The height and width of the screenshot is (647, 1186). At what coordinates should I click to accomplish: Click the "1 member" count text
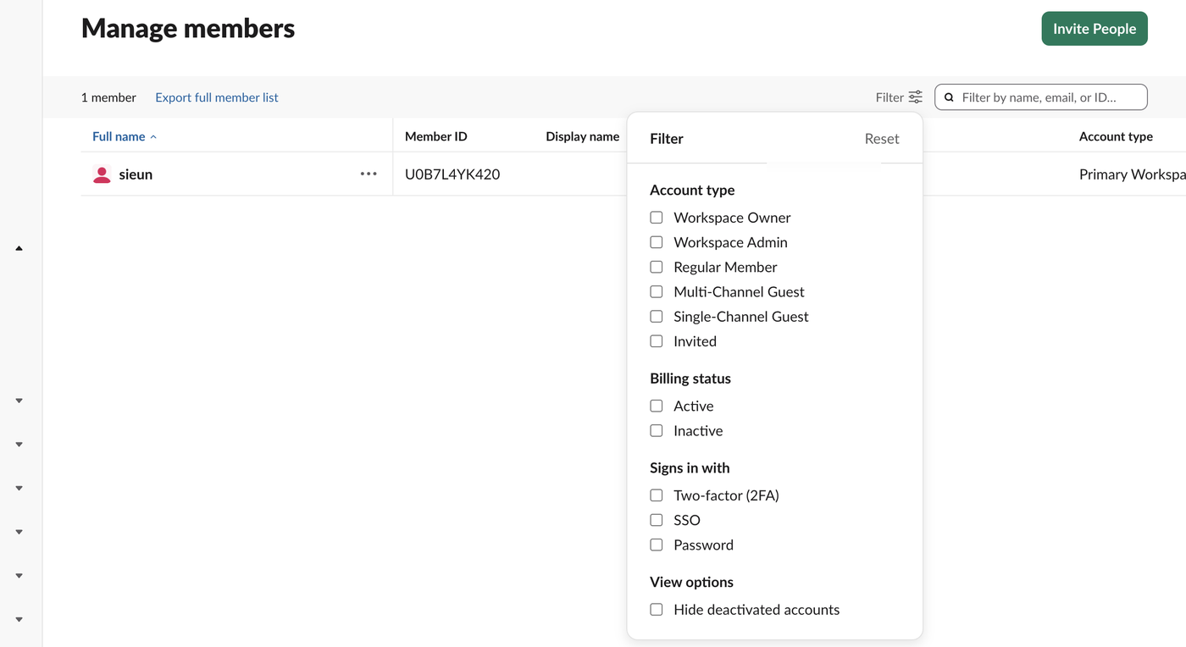tap(108, 97)
